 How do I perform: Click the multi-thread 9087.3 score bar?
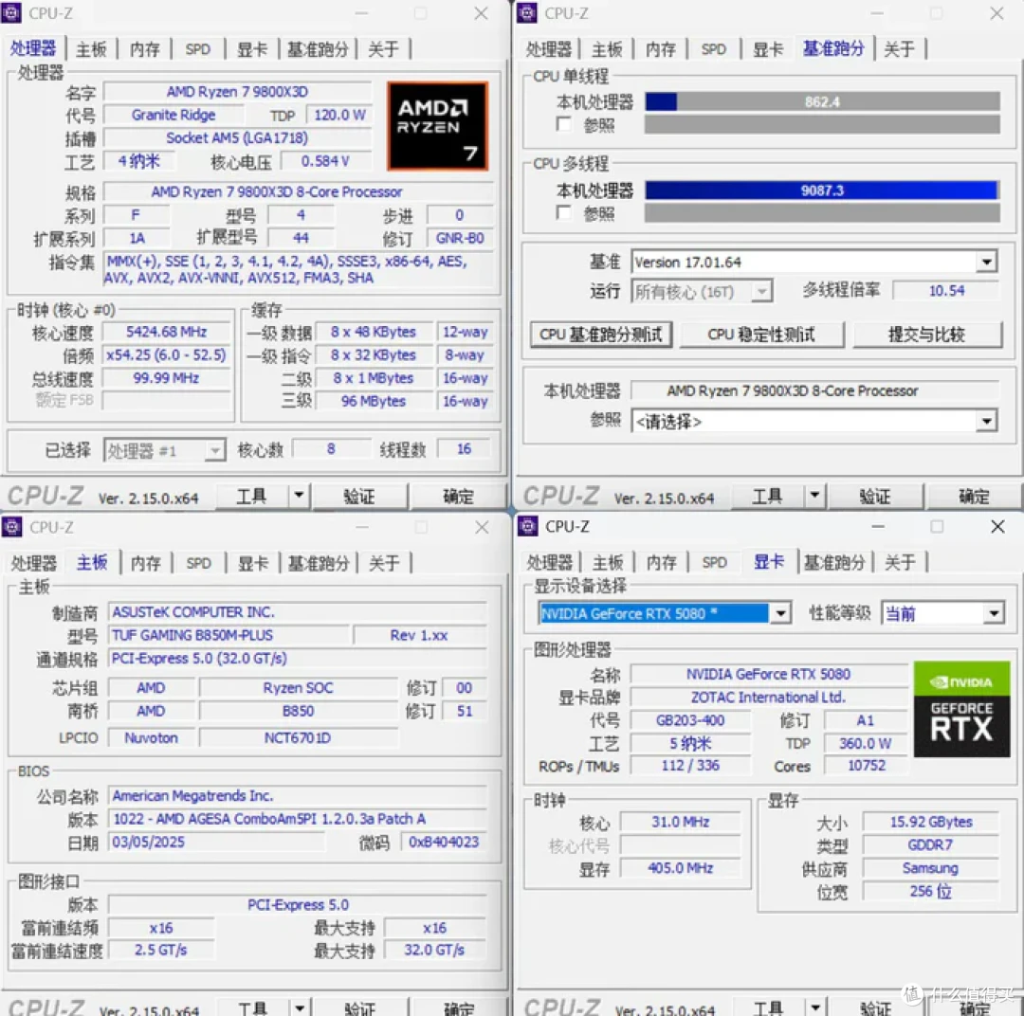pos(822,190)
